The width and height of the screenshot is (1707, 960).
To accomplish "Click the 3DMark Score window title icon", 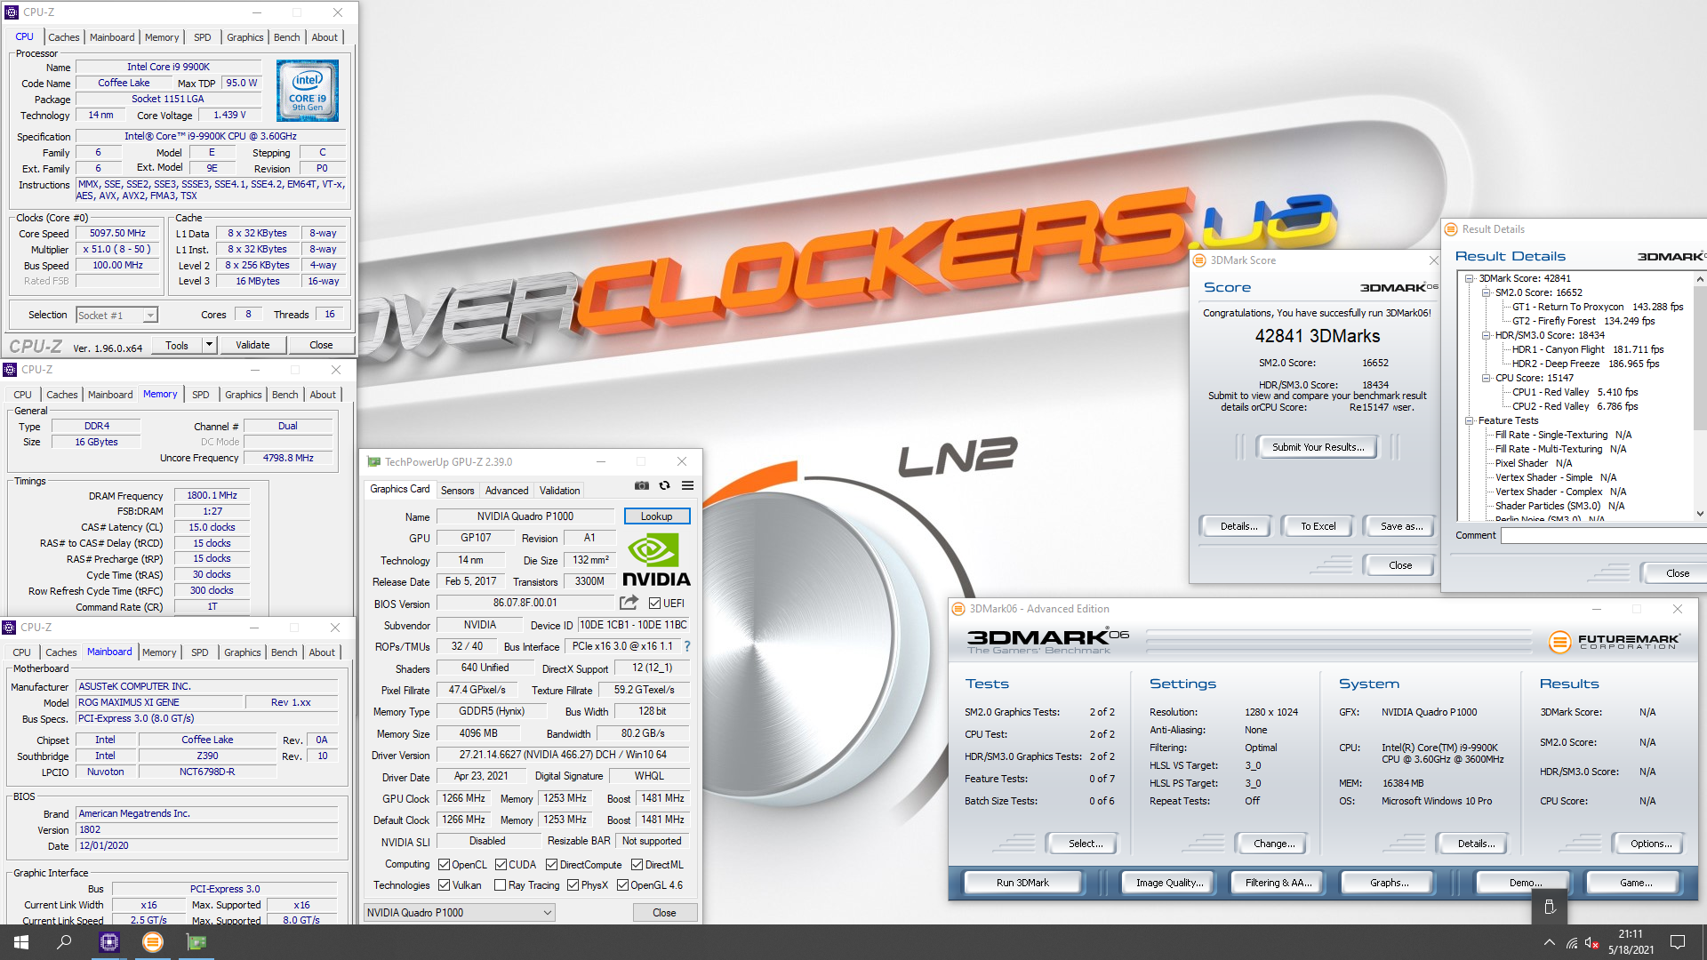I will pos(1199,260).
